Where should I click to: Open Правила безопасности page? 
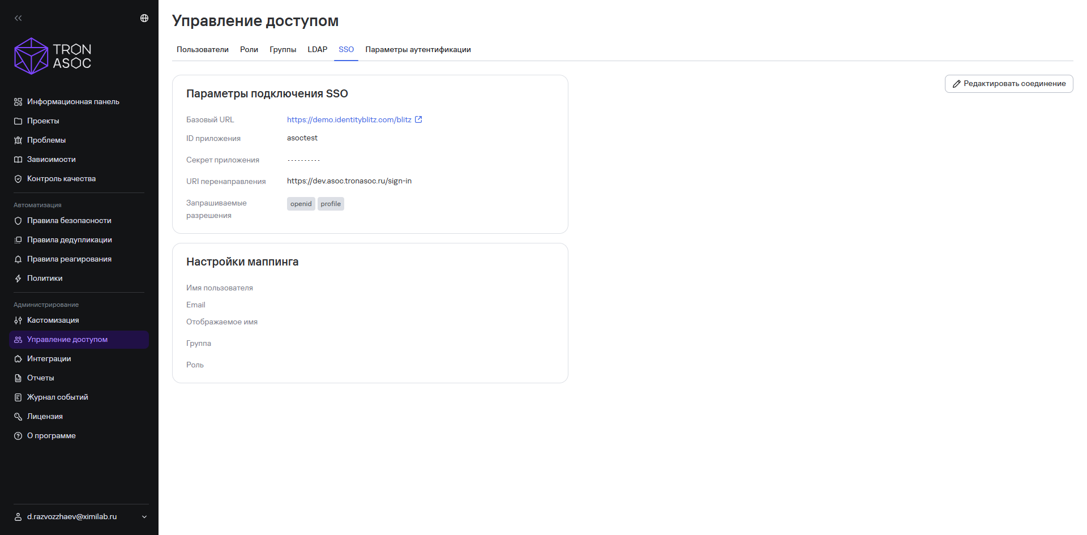click(x=79, y=221)
